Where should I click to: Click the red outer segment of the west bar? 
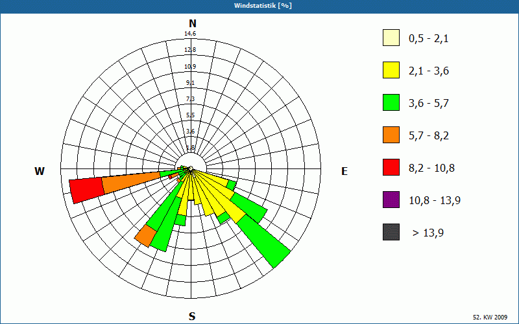pyautogui.click(x=87, y=190)
